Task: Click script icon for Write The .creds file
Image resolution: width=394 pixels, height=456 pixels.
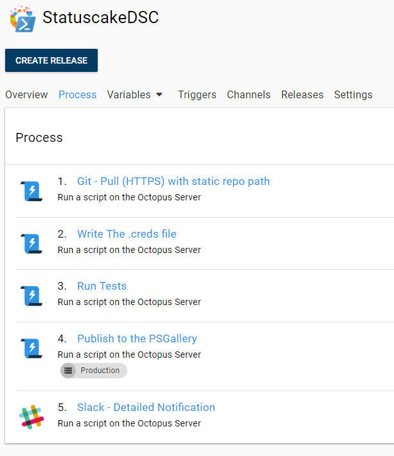Action: tap(31, 243)
